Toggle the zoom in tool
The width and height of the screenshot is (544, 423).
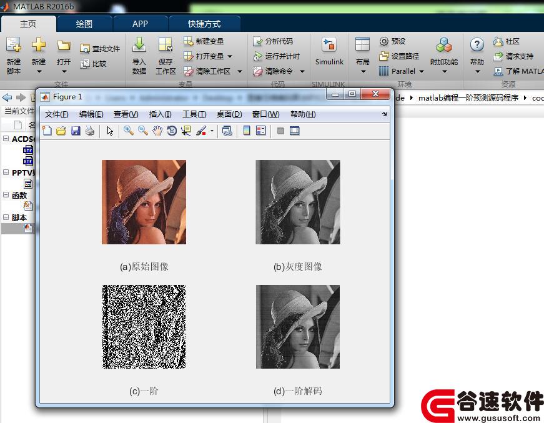pyautogui.click(x=129, y=131)
